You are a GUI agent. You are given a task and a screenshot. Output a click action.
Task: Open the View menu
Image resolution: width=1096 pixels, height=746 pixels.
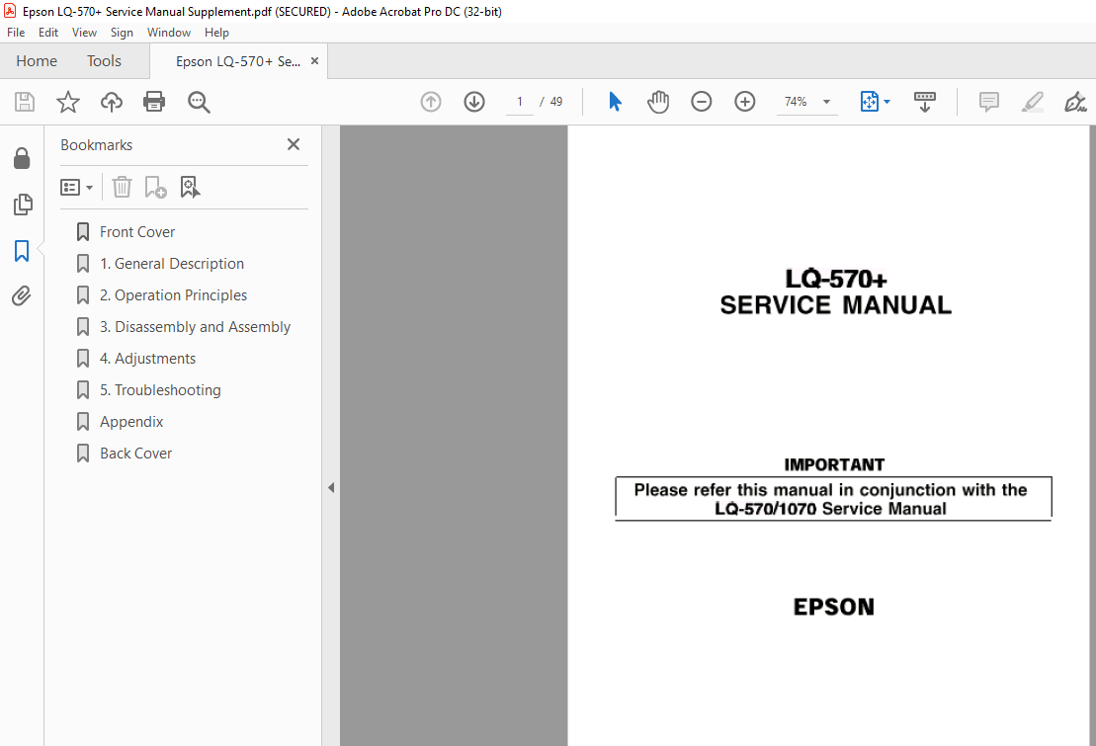tap(84, 32)
